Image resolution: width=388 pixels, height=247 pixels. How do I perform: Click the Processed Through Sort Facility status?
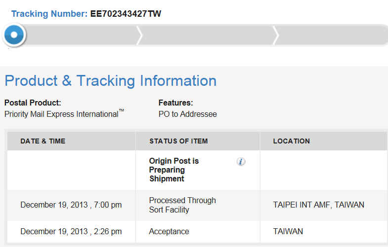(x=182, y=205)
